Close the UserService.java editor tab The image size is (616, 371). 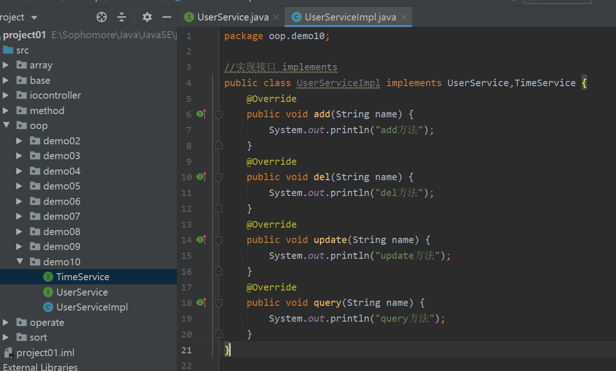coord(276,17)
